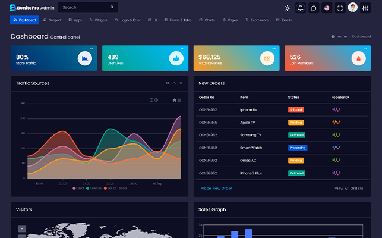Collapse the Traffic Sources panel
This screenshot has height=238, width=382.
174,83
